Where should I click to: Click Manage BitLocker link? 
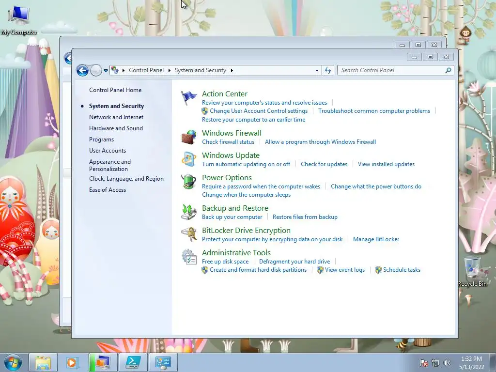376,239
